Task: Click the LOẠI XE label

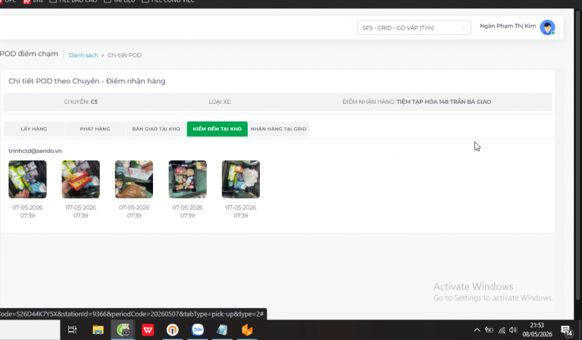Action: (220, 101)
